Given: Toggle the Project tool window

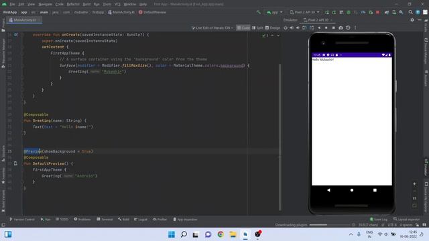Looking at the screenshot, I should click(3, 25).
